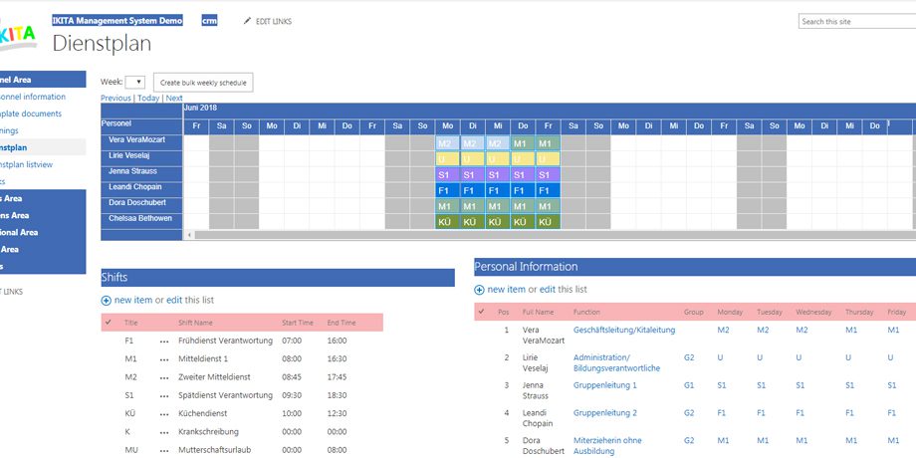The width and height of the screenshot is (916, 458).
Task: Open the Week dropdown
Action: [135, 82]
